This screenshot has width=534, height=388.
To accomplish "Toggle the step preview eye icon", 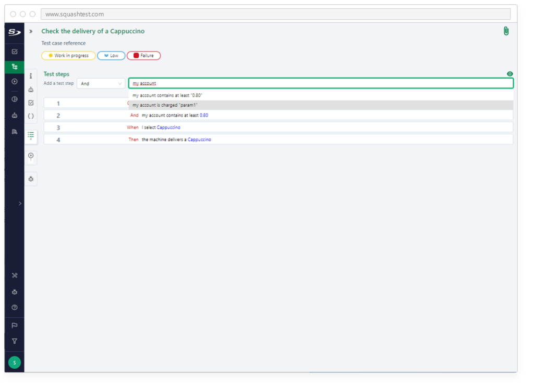I will pyautogui.click(x=510, y=74).
